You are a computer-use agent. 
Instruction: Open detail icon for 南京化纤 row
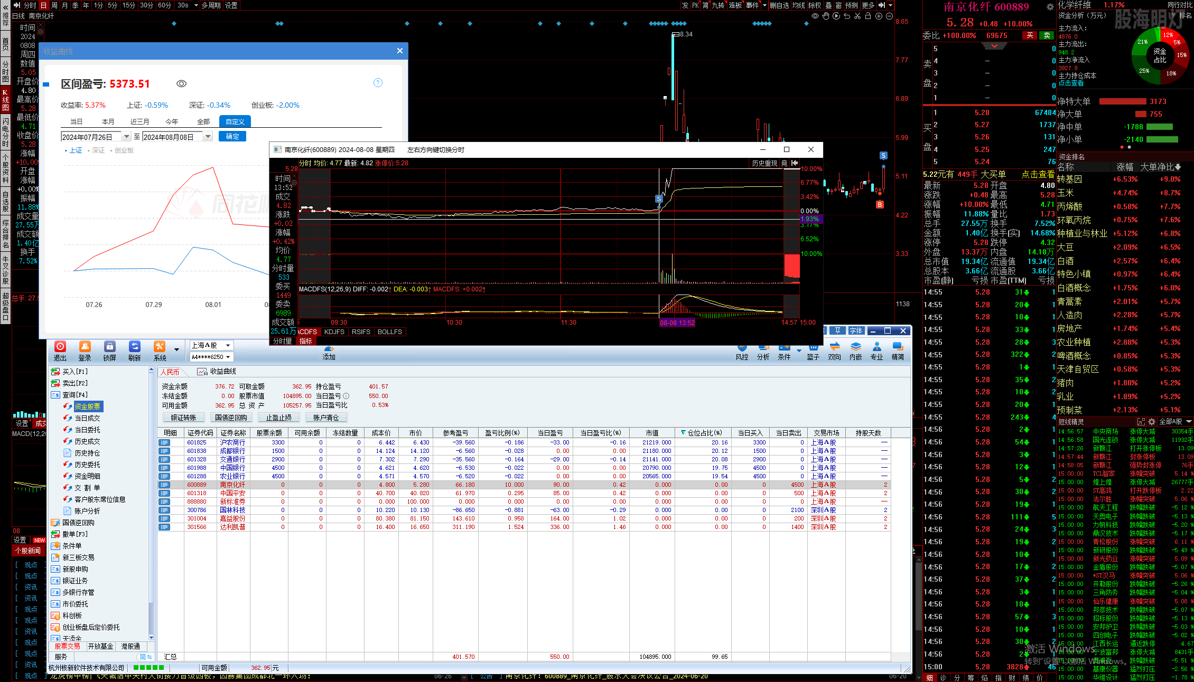[x=164, y=485]
